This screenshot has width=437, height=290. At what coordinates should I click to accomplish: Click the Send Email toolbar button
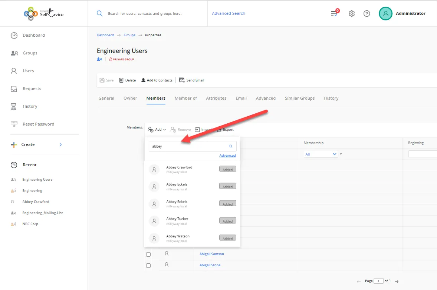(x=191, y=80)
